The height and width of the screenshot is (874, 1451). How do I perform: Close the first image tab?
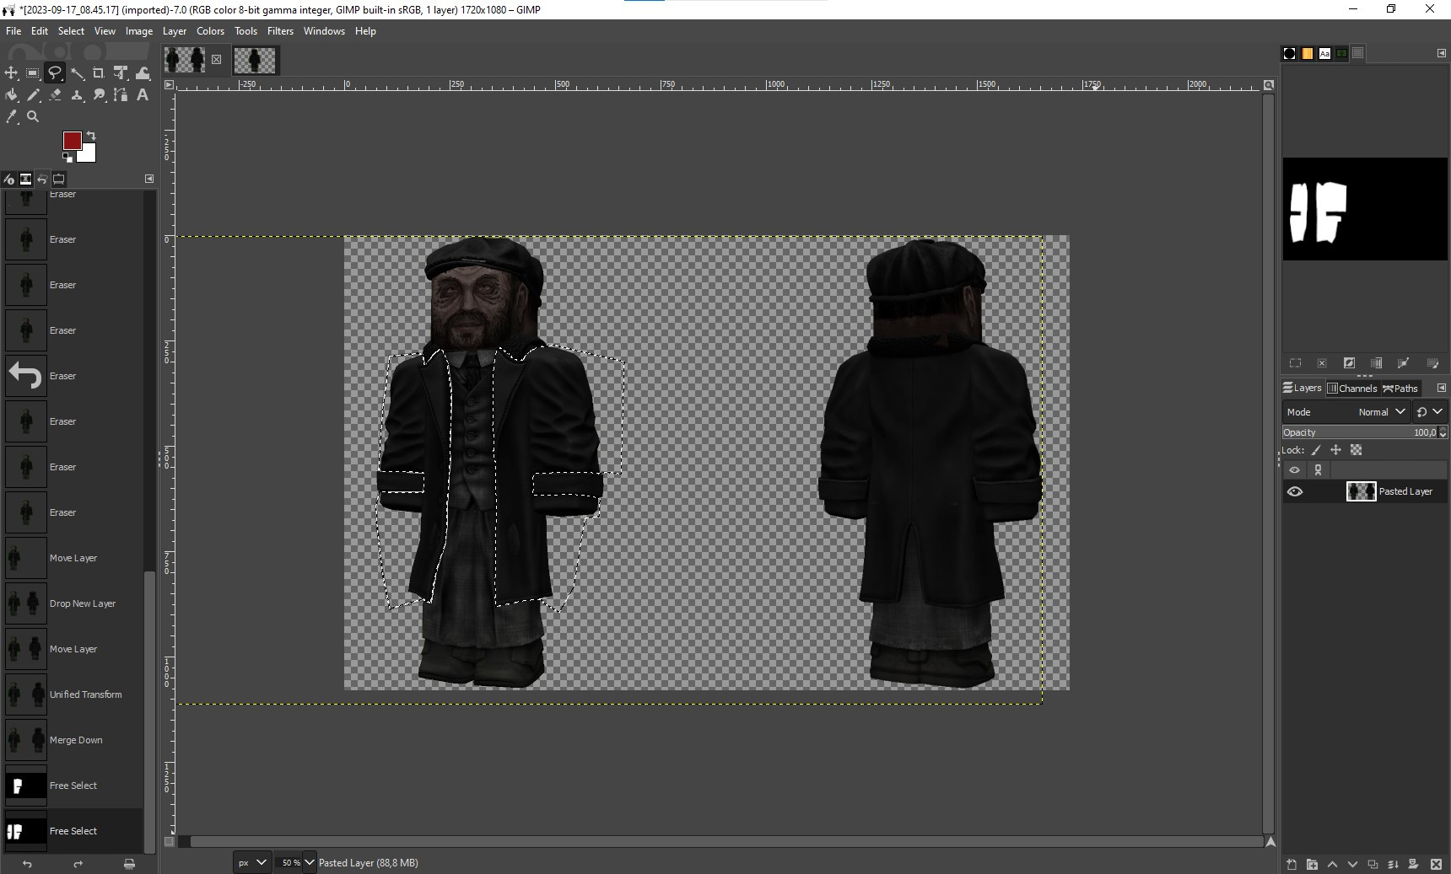click(x=217, y=59)
